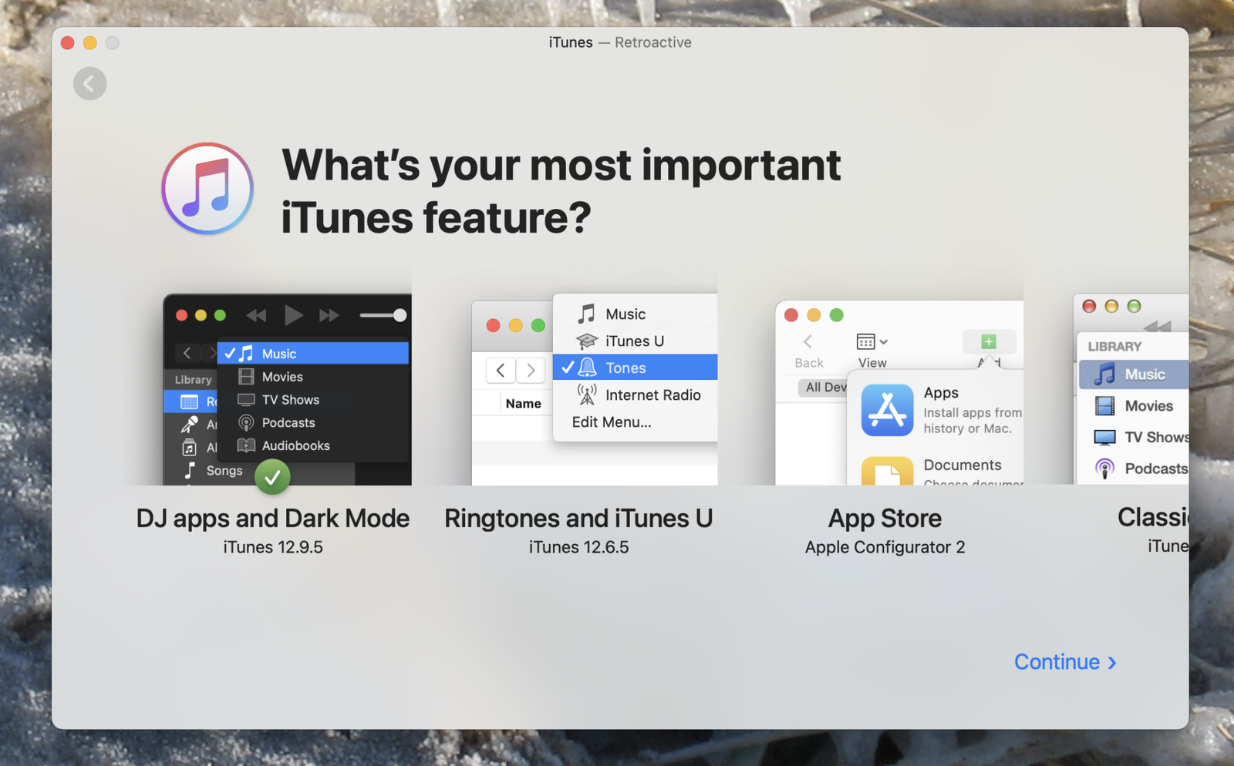The width and height of the screenshot is (1234, 766).
Task: Click the Continue link
Action: [1065, 662]
